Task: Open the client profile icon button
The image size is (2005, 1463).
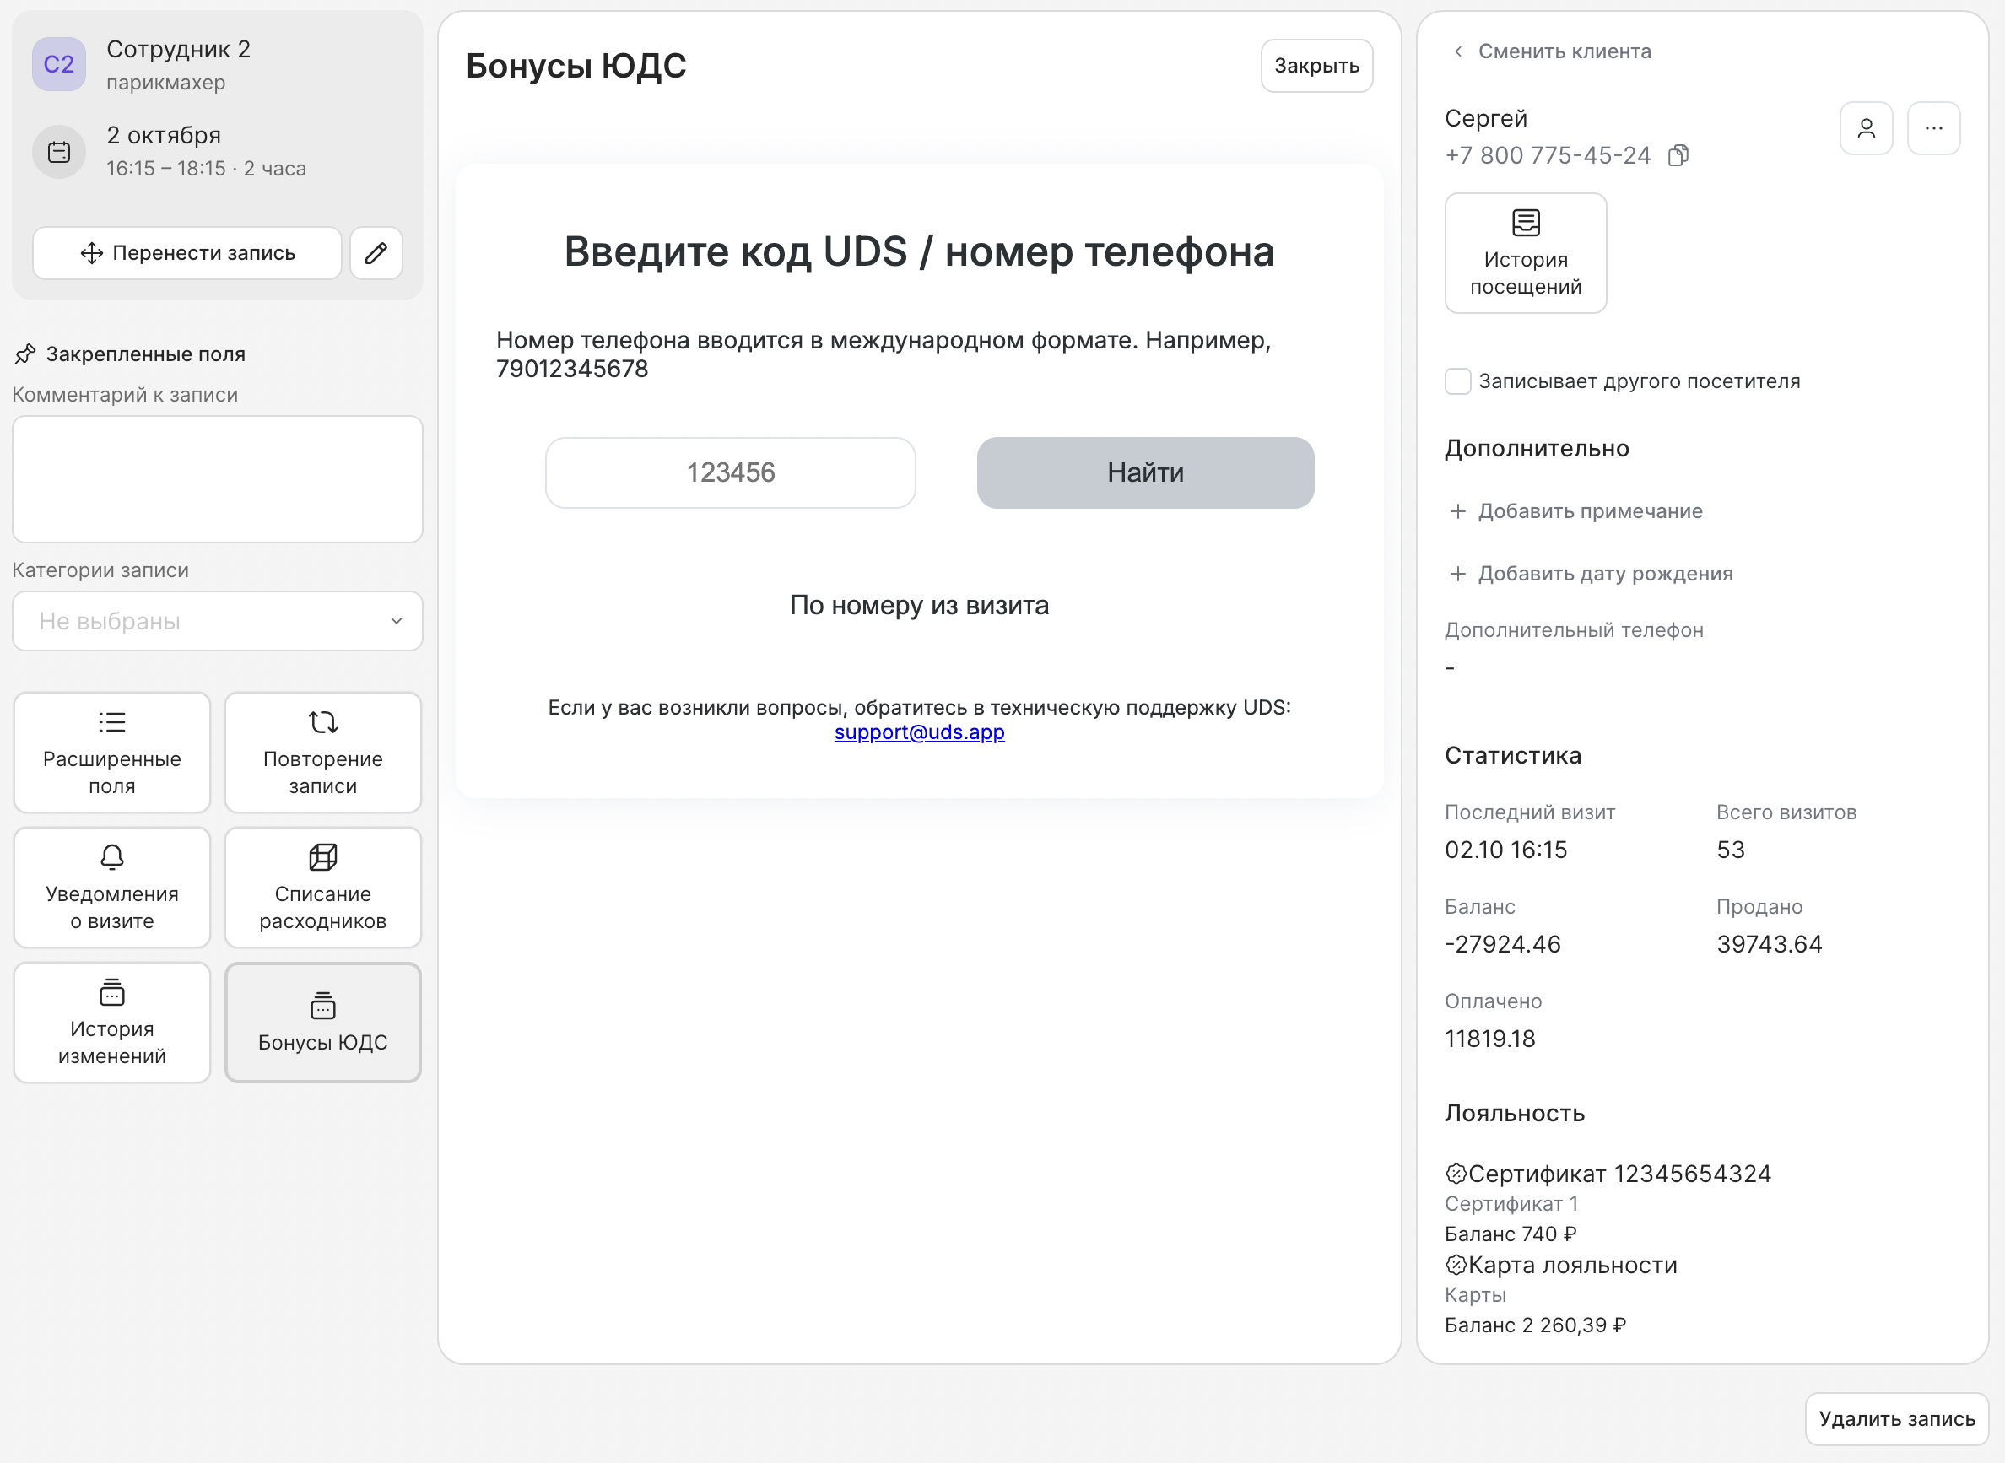Action: click(1866, 128)
